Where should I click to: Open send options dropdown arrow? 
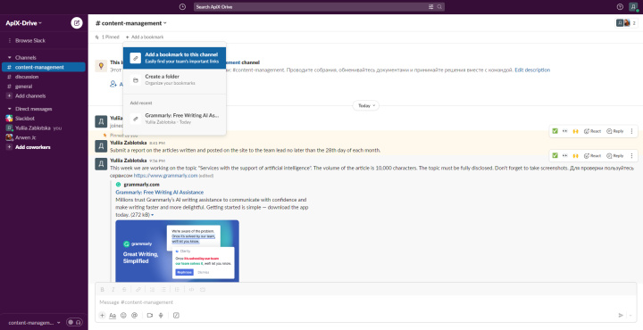(x=630, y=315)
